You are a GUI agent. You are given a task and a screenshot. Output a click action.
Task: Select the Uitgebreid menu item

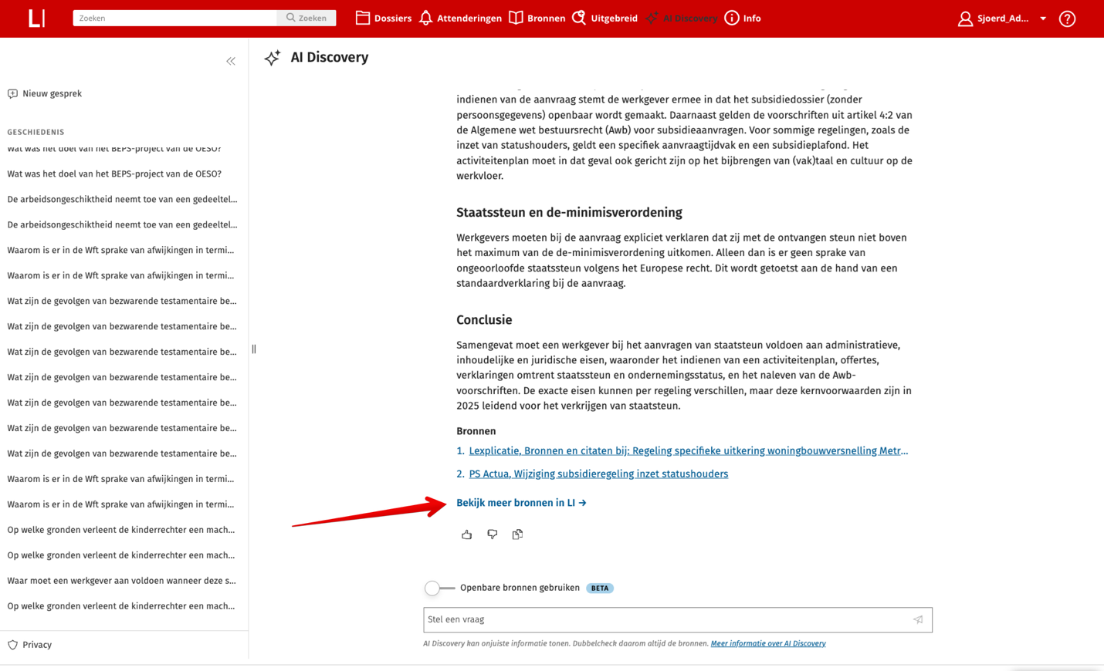tap(612, 18)
